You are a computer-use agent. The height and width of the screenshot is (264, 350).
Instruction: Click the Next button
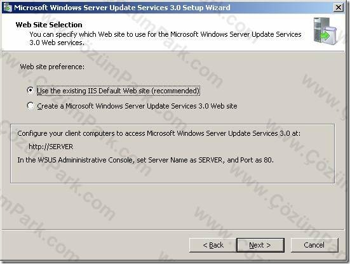pos(260,245)
